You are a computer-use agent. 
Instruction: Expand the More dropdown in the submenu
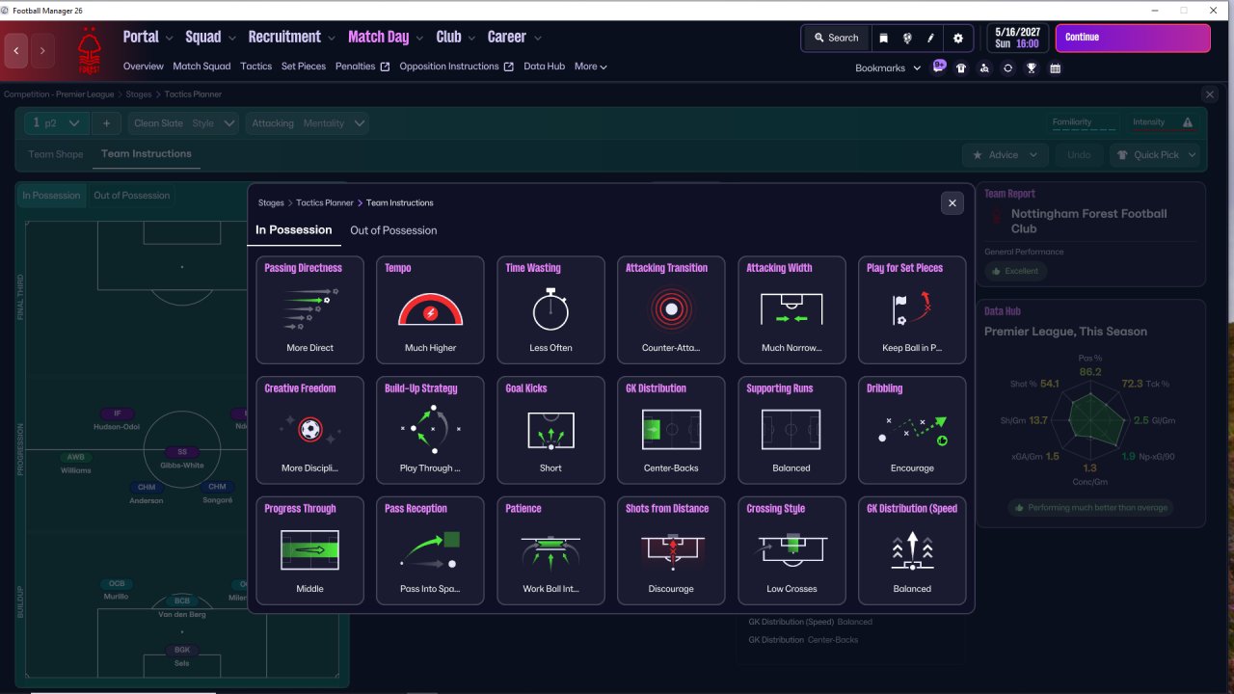(x=591, y=67)
